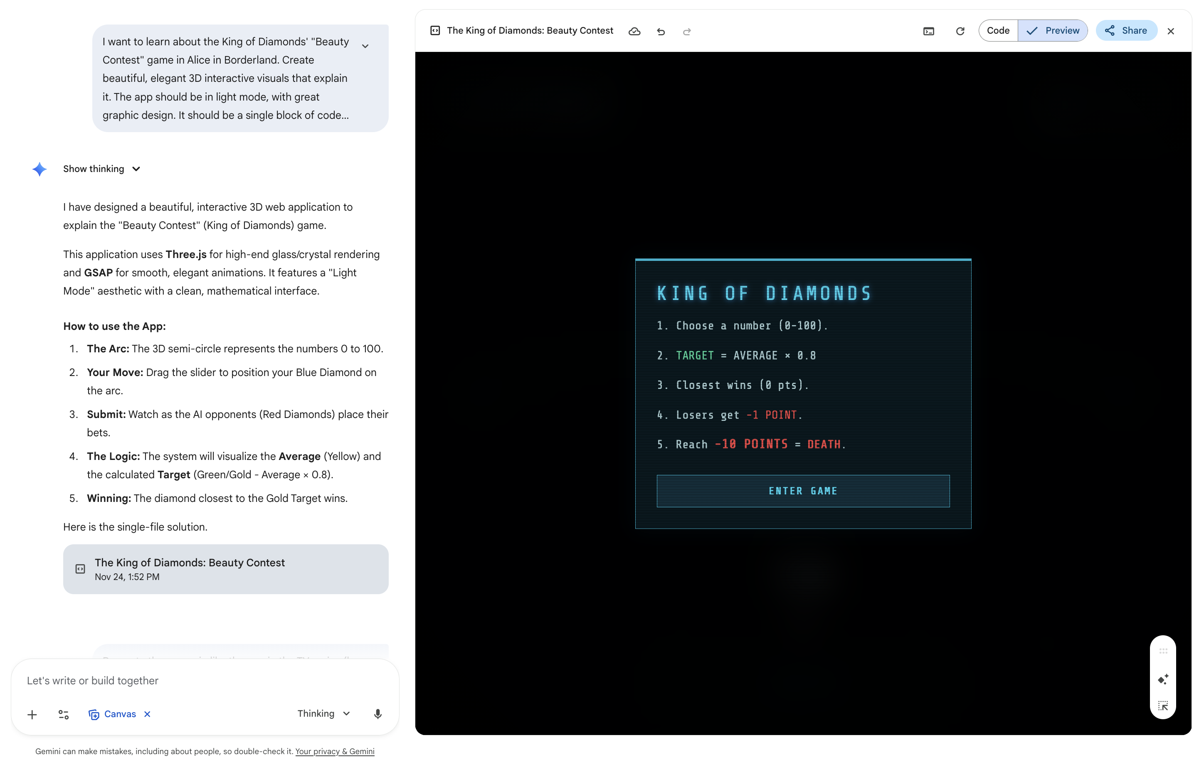Switch to the Preview view
The height and width of the screenshot is (767, 1204).
[x=1053, y=30]
